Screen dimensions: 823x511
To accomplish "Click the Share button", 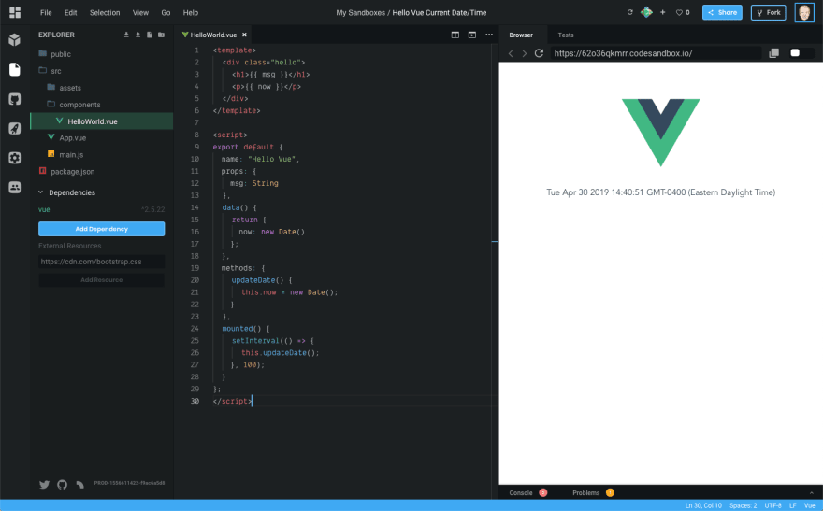I will click(x=722, y=12).
